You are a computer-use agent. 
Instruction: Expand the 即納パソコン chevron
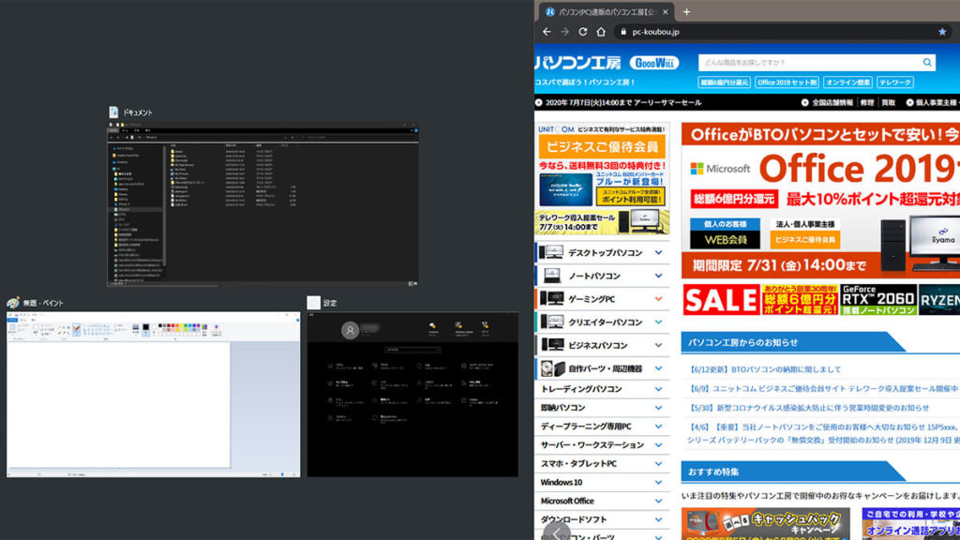coord(658,408)
